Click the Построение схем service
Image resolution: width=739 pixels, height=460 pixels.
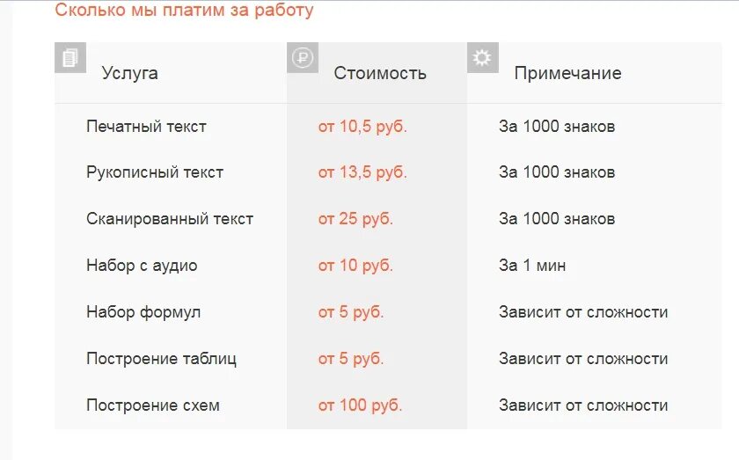pyautogui.click(x=153, y=405)
